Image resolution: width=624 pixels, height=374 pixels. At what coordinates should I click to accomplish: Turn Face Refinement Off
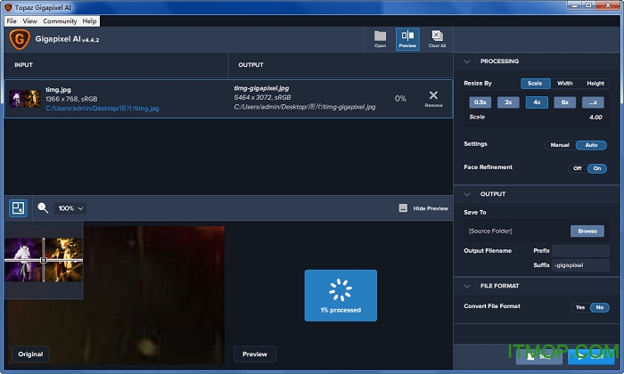[x=578, y=168]
